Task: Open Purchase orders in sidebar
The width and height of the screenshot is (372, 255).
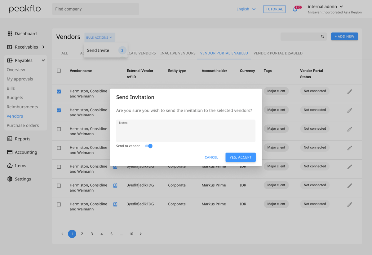Action: click(x=23, y=125)
